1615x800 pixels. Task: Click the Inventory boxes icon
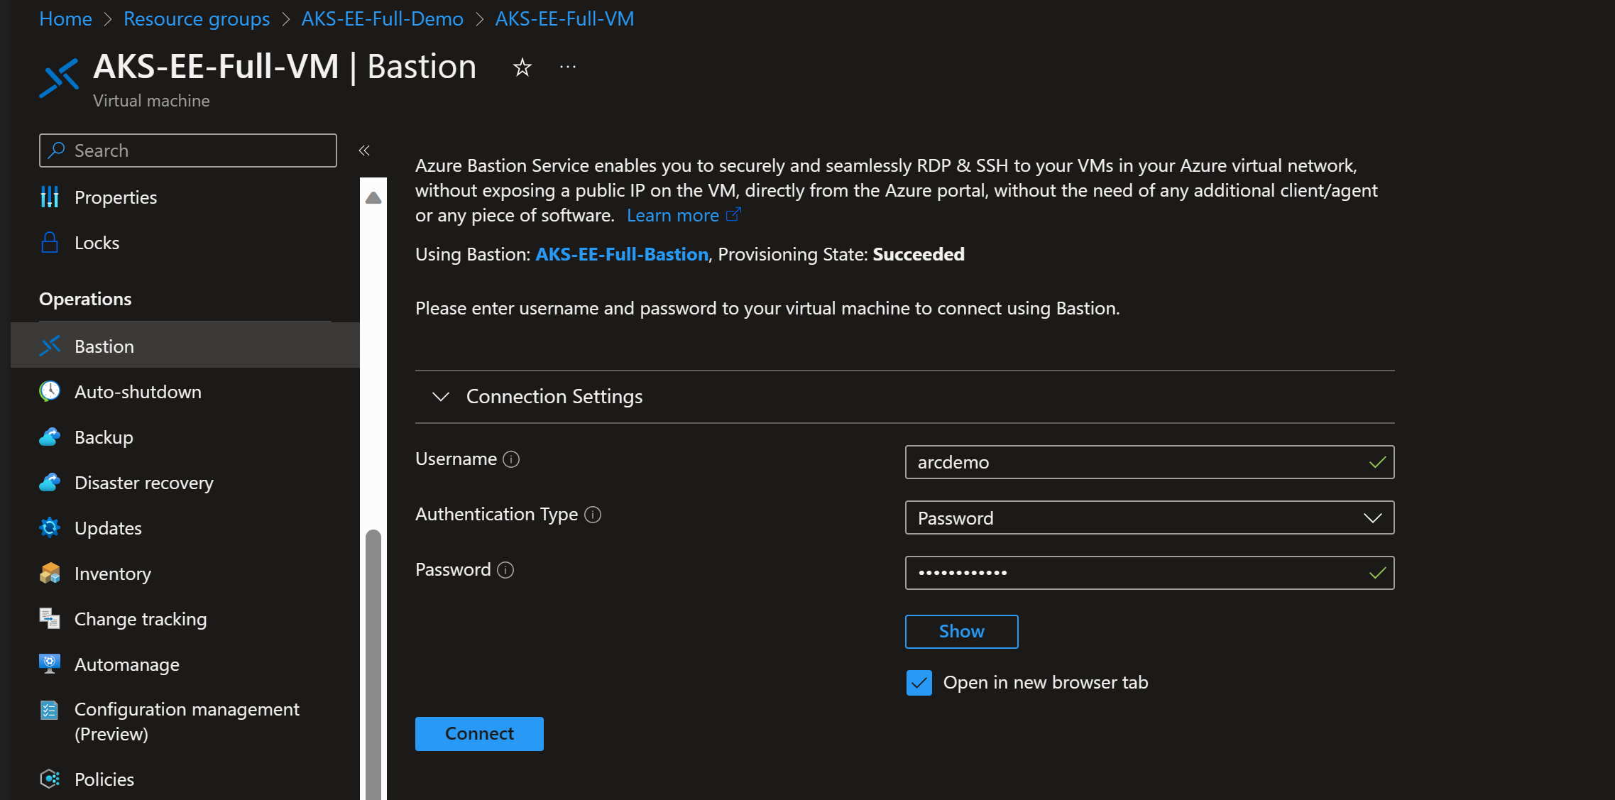click(x=50, y=573)
